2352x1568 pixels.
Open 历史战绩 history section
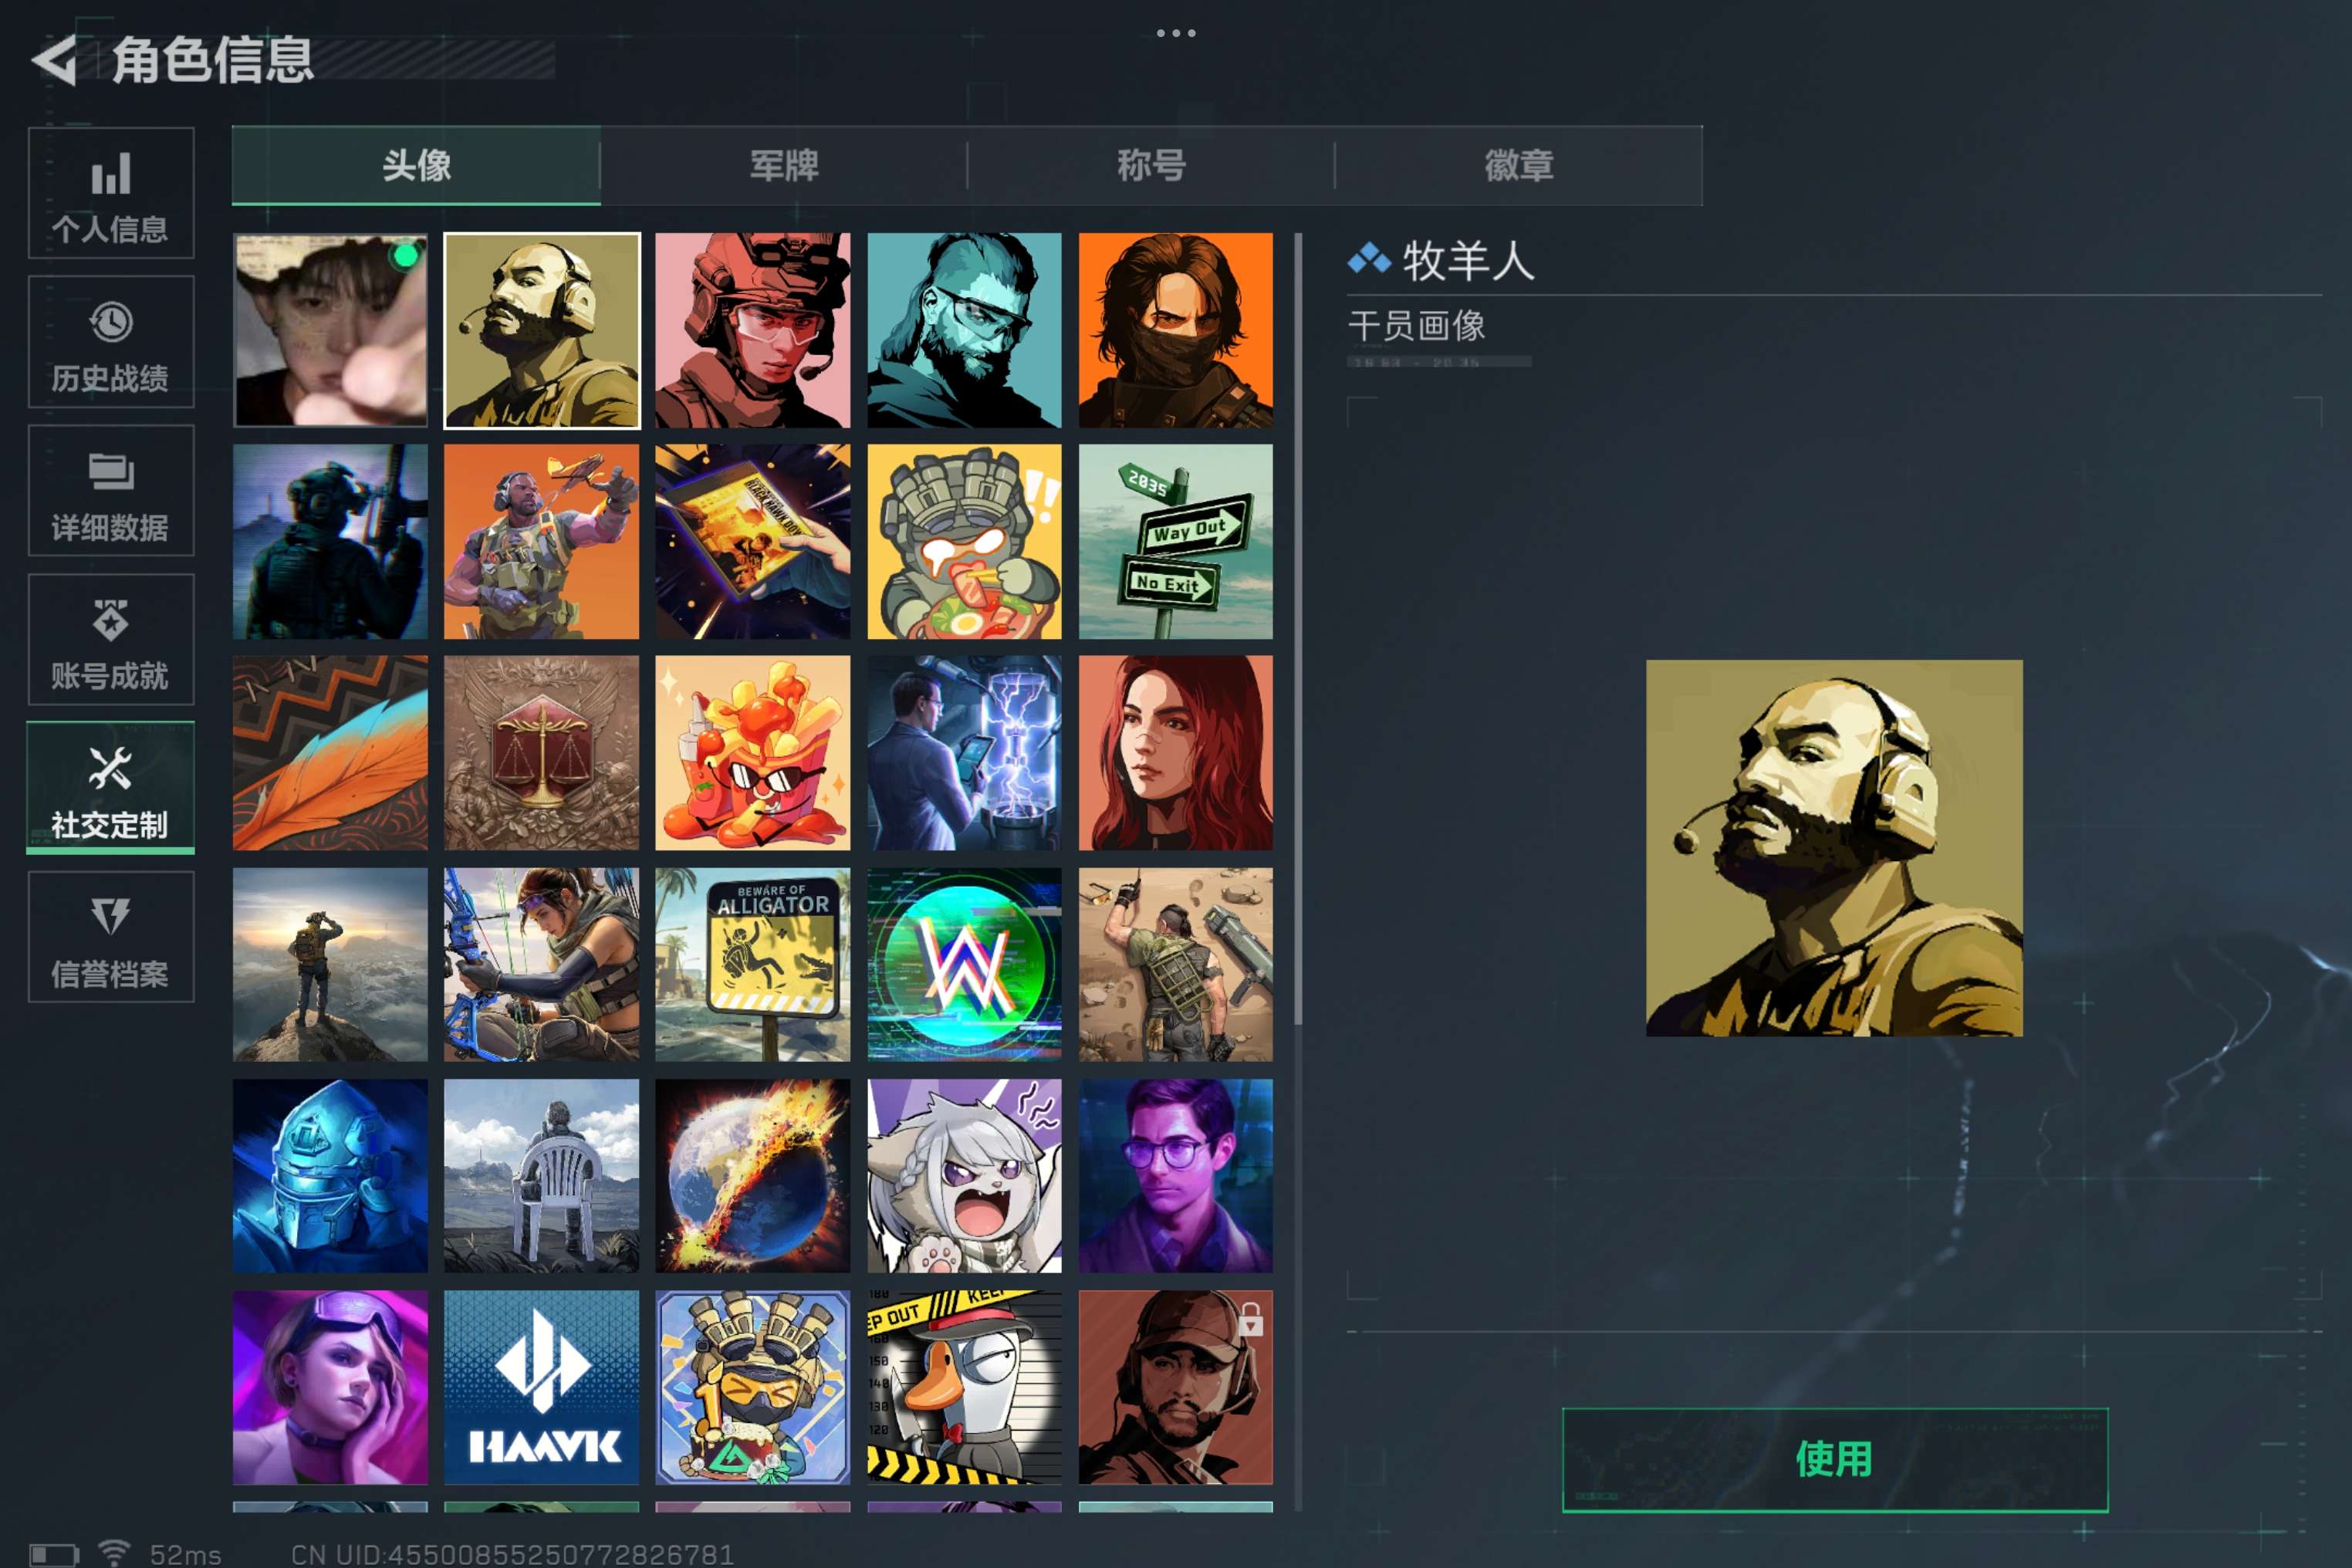(x=111, y=342)
